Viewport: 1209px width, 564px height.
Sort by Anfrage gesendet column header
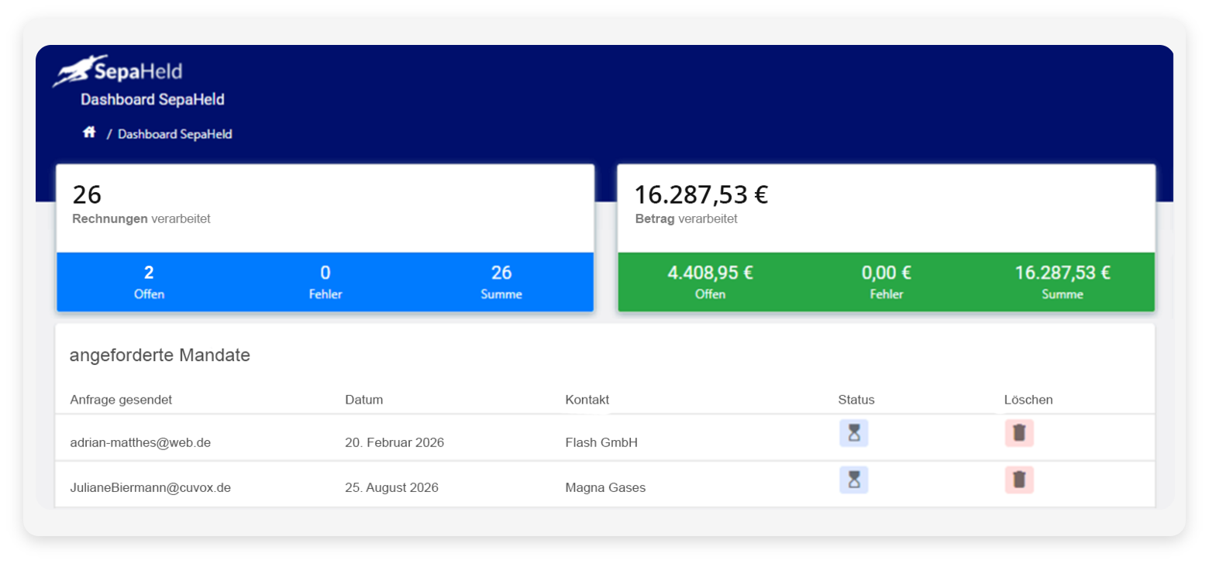coord(121,400)
